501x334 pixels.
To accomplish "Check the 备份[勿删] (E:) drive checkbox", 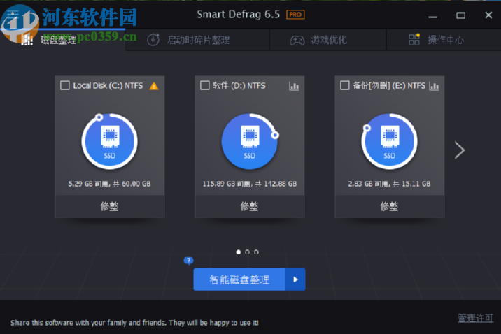I will [x=344, y=85].
